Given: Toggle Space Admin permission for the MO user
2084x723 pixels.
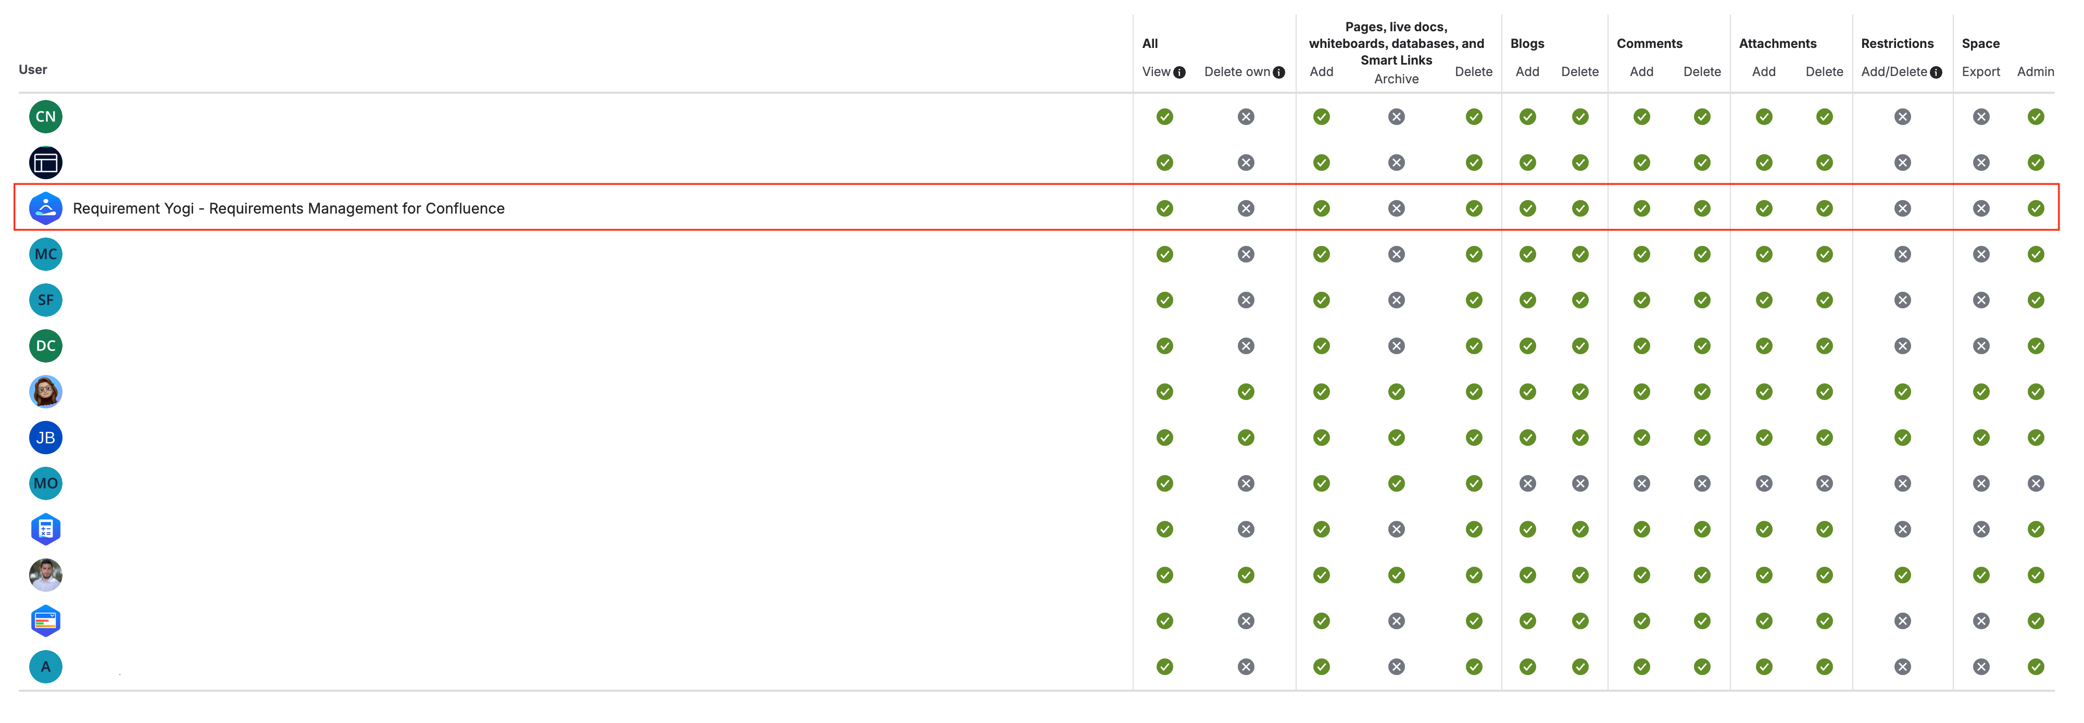Looking at the screenshot, I should coord(2037,483).
